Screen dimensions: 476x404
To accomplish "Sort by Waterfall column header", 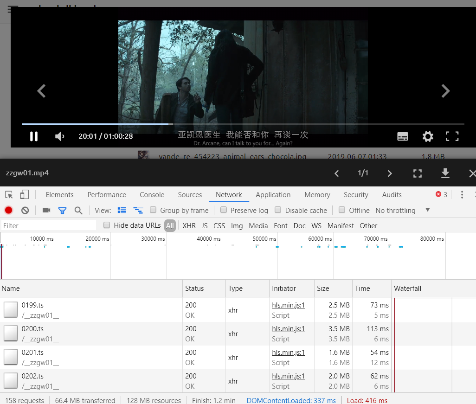I will (x=433, y=289).
